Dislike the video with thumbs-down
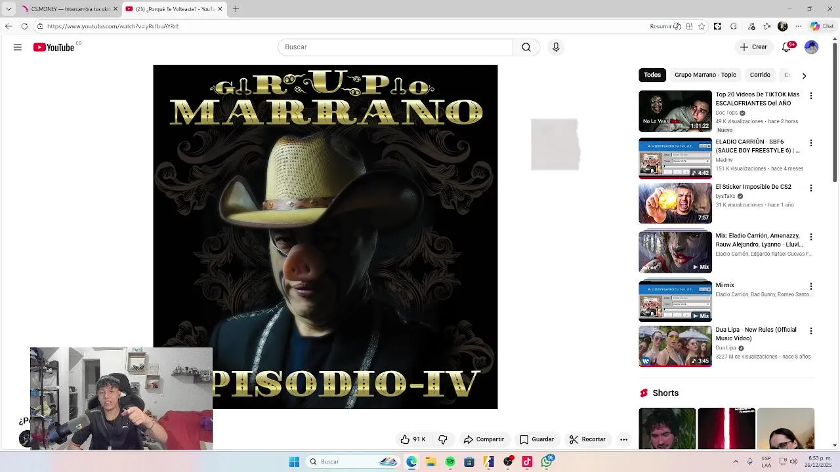The image size is (840, 472). [443, 439]
